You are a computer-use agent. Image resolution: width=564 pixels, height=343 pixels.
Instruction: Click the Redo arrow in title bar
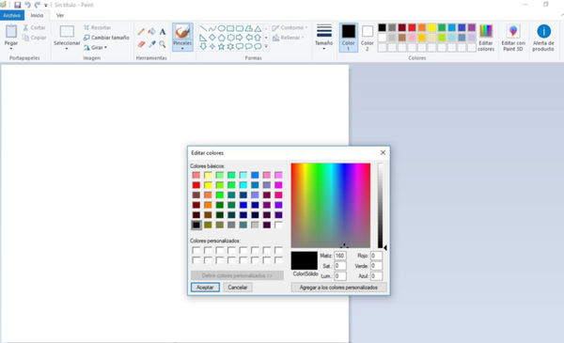tap(38, 5)
